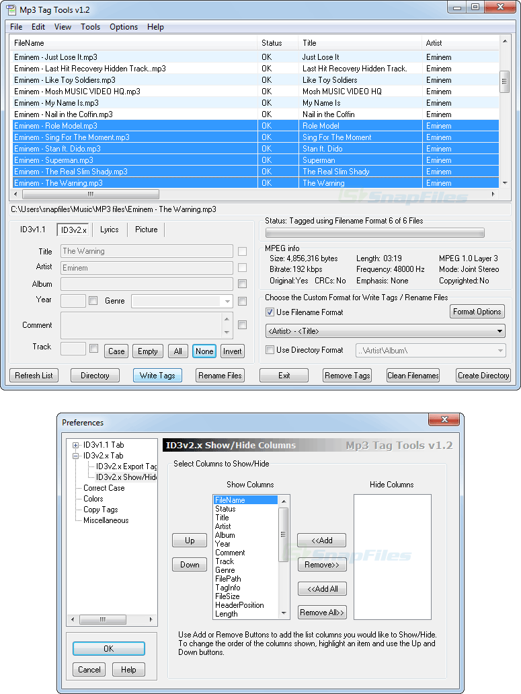Click the Remove>> button
Screen dimensions: 521x694
(322, 565)
